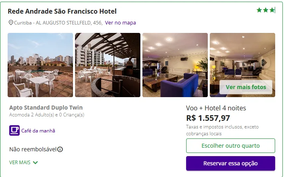Click the first green rating star
This screenshot has width=284, height=177.
point(259,10)
